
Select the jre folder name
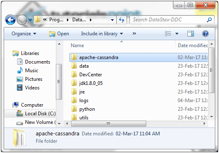pos(82,92)
